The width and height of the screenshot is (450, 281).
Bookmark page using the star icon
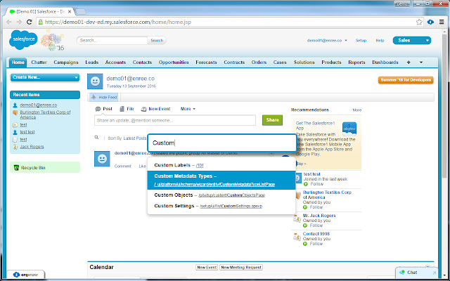pos(419,22)
